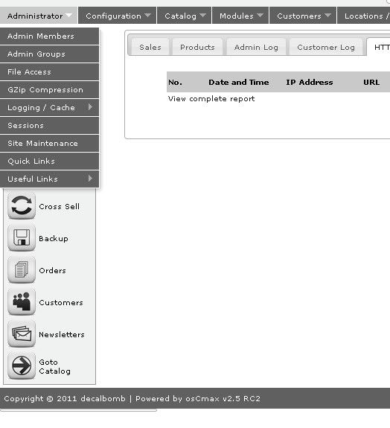The height and width of the screenshot is (428, 390).
Task: Switch to the Admin Log tab
Action: click(256, 47)
